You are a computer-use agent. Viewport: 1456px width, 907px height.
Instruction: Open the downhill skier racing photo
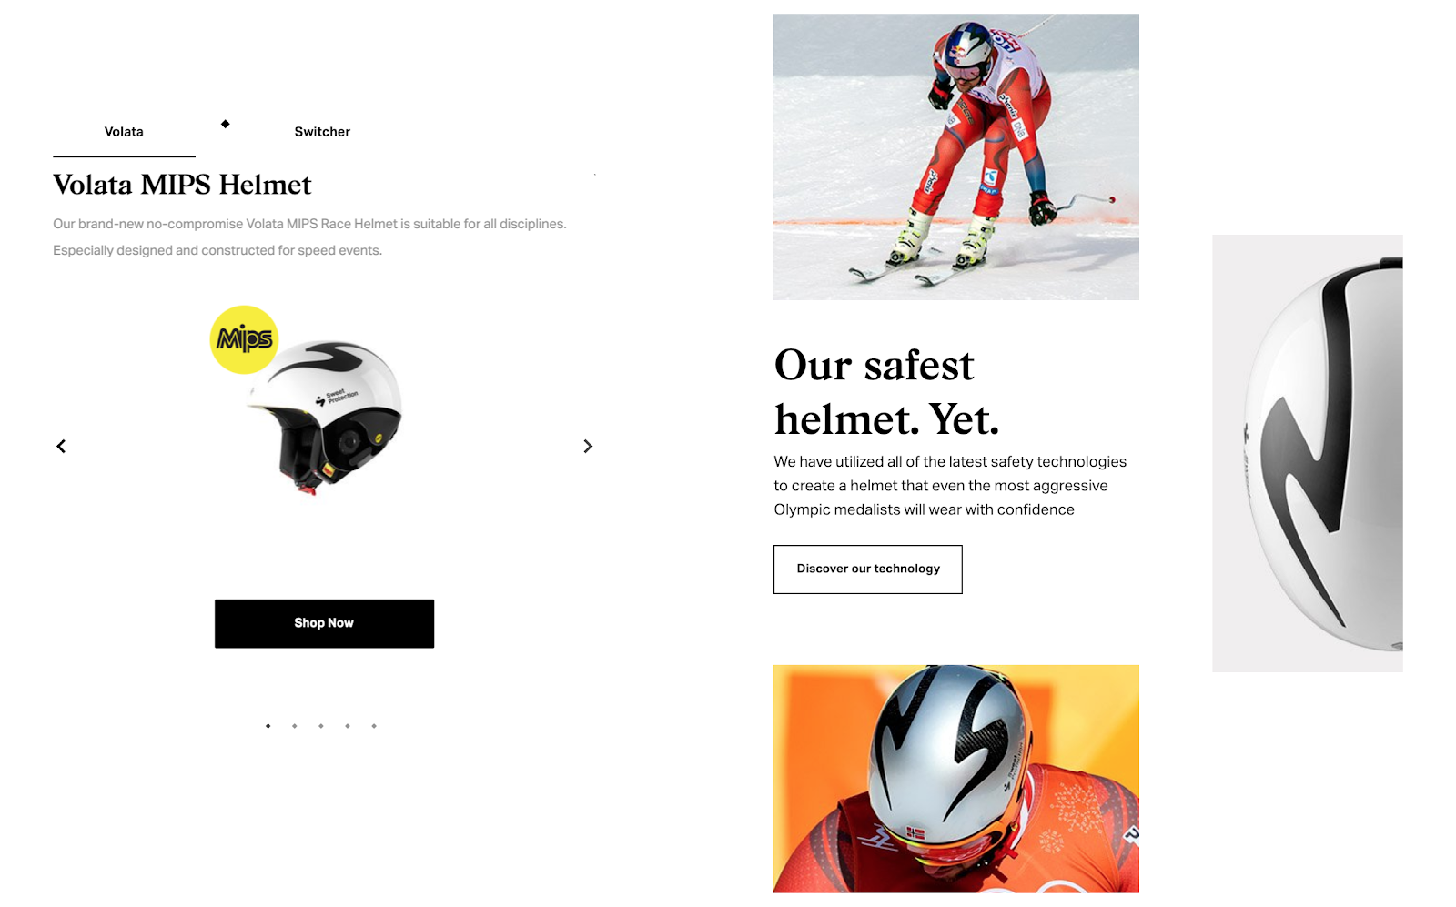pyautogui.click(x=956, y=156)
